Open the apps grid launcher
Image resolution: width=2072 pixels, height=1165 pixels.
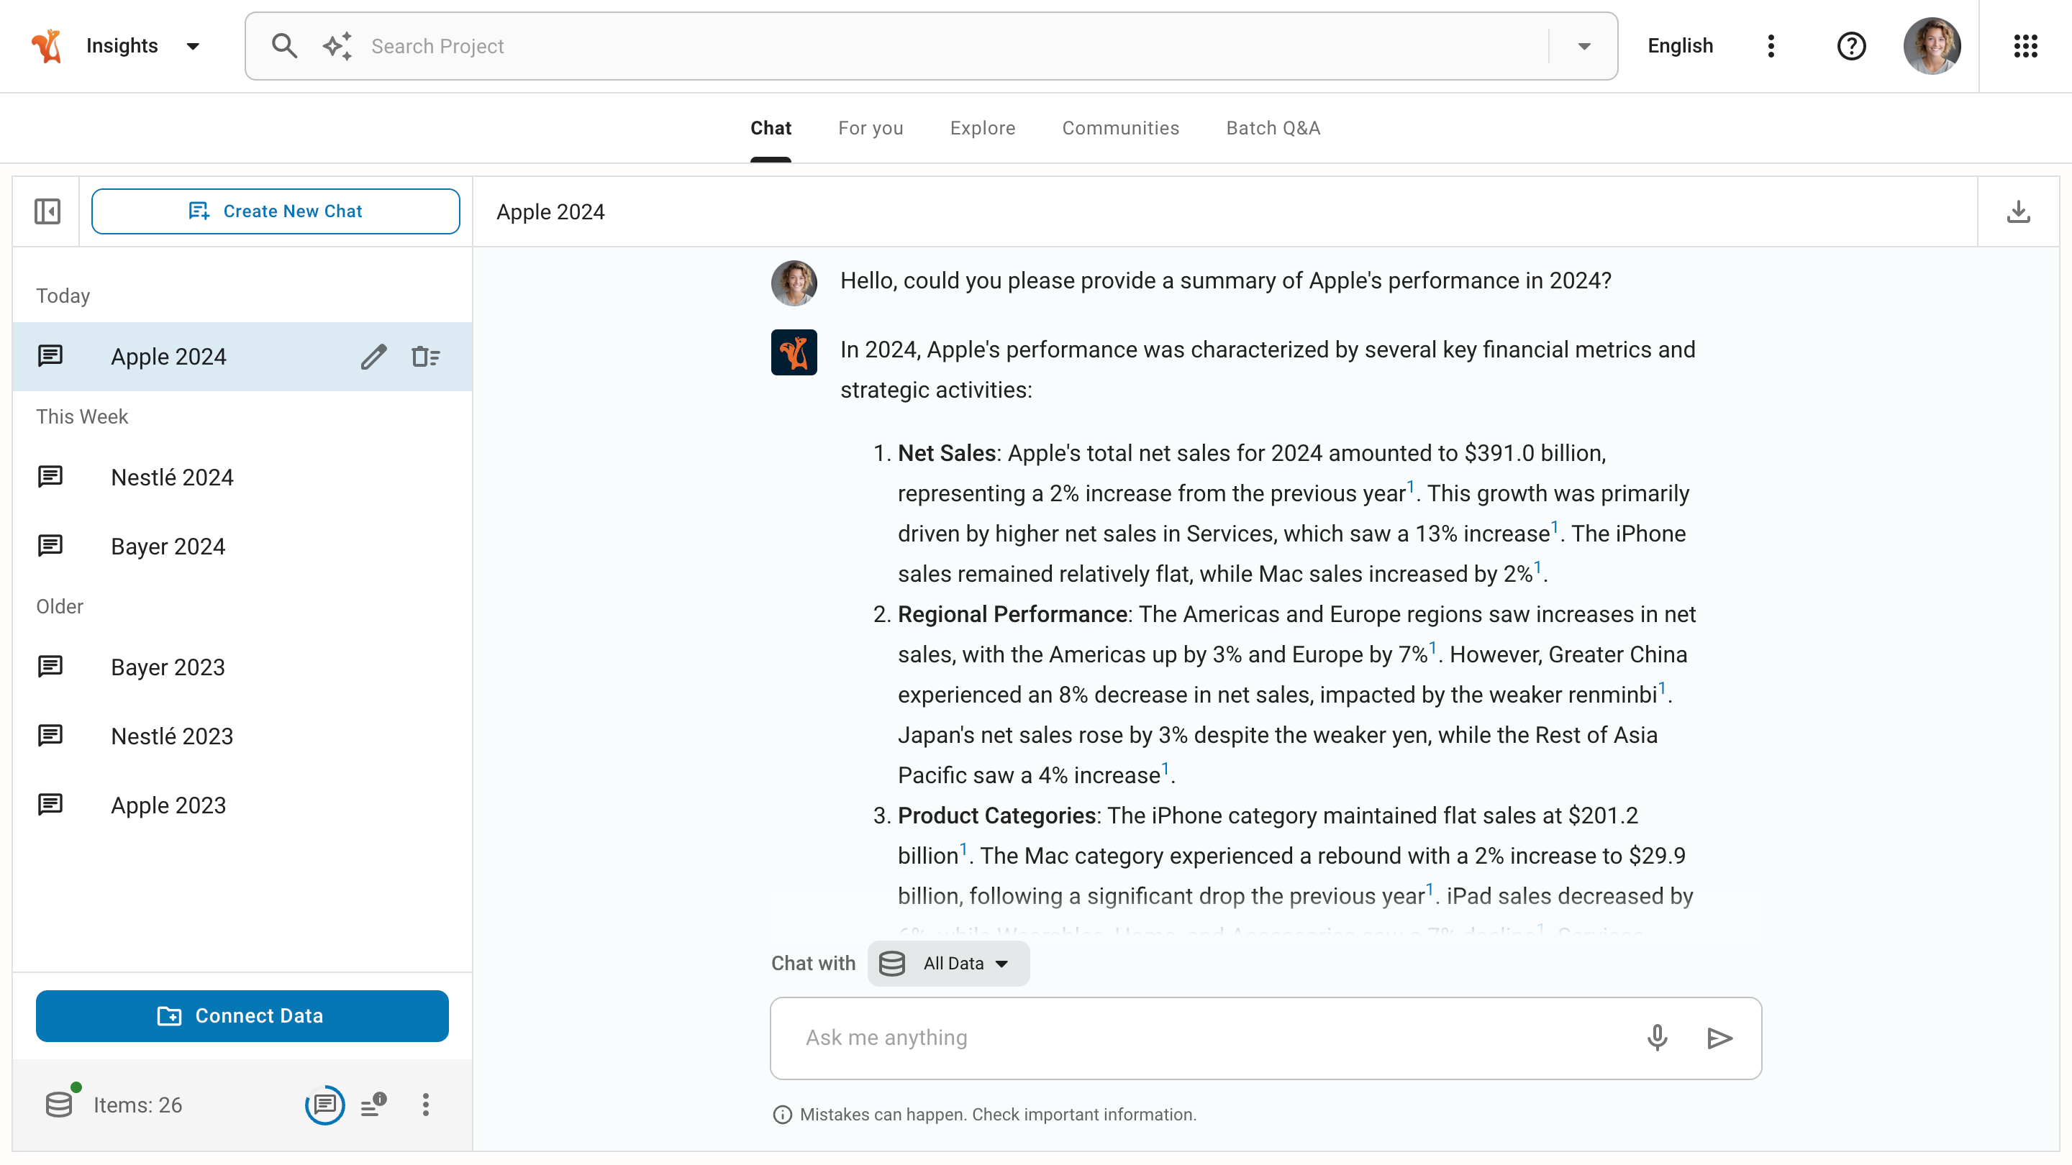2025,46
